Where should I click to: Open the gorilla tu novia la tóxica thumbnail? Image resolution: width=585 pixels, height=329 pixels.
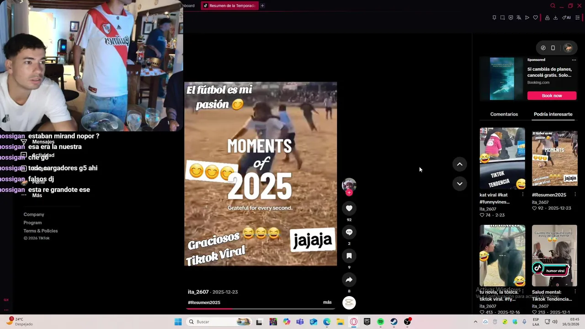(x=502, y=255)
